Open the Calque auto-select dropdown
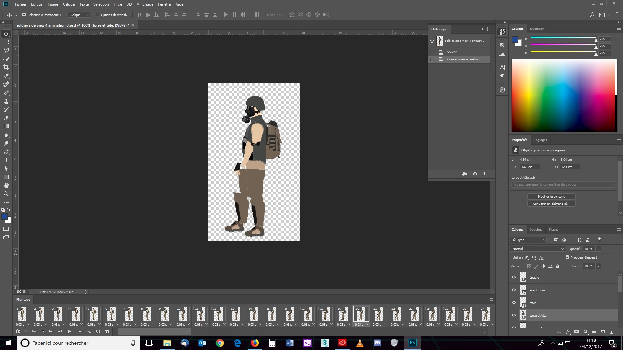This screenshot has height=350, width=623. 79,15
